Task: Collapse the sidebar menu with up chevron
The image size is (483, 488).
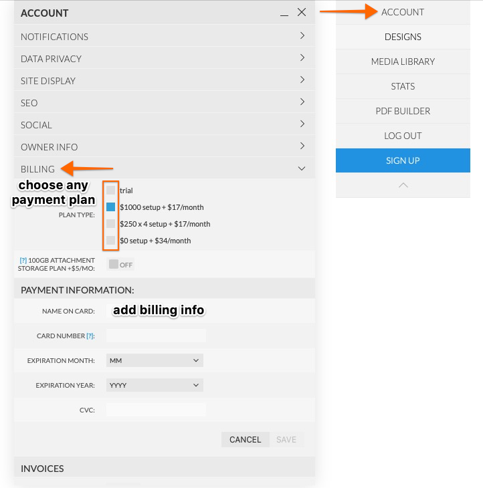Action: 403,185
